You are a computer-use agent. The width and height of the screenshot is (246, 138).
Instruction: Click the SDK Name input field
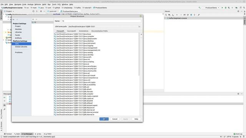click(101, 21)
